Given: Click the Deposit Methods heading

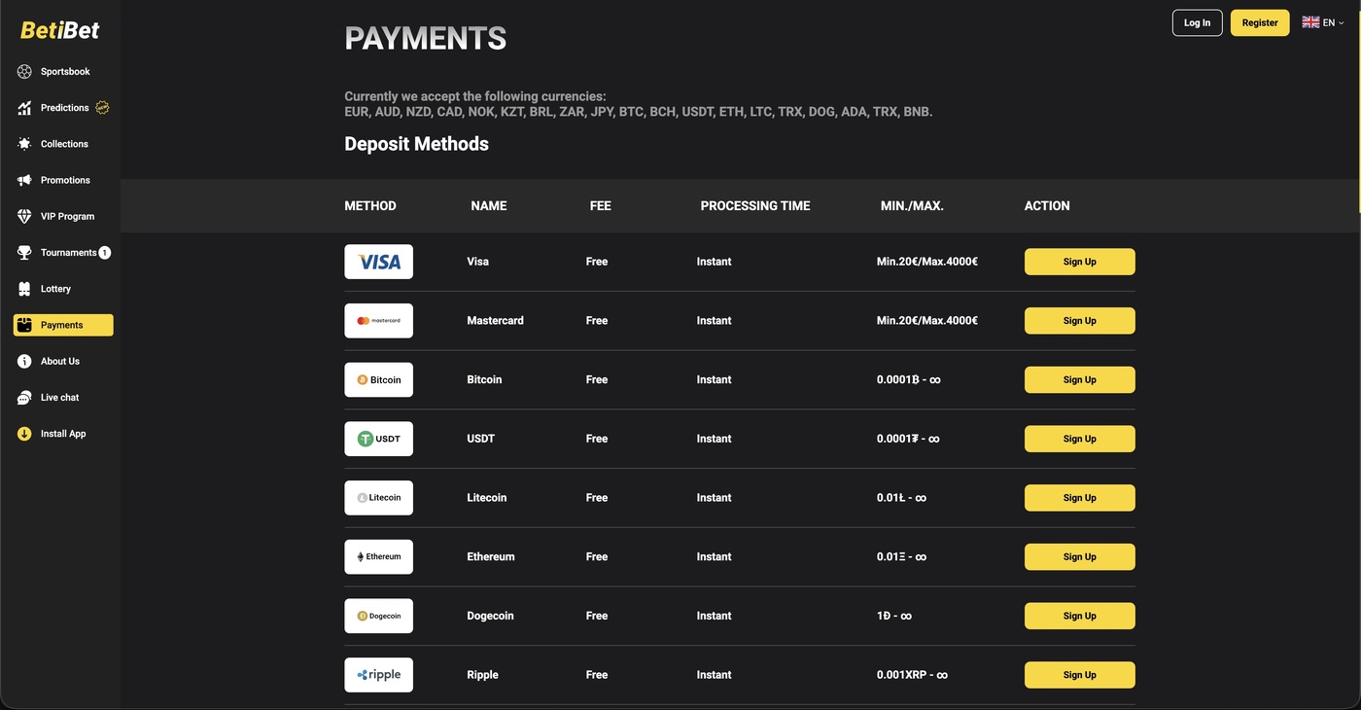Looking at the screenshot, I should tap(416, 144).
